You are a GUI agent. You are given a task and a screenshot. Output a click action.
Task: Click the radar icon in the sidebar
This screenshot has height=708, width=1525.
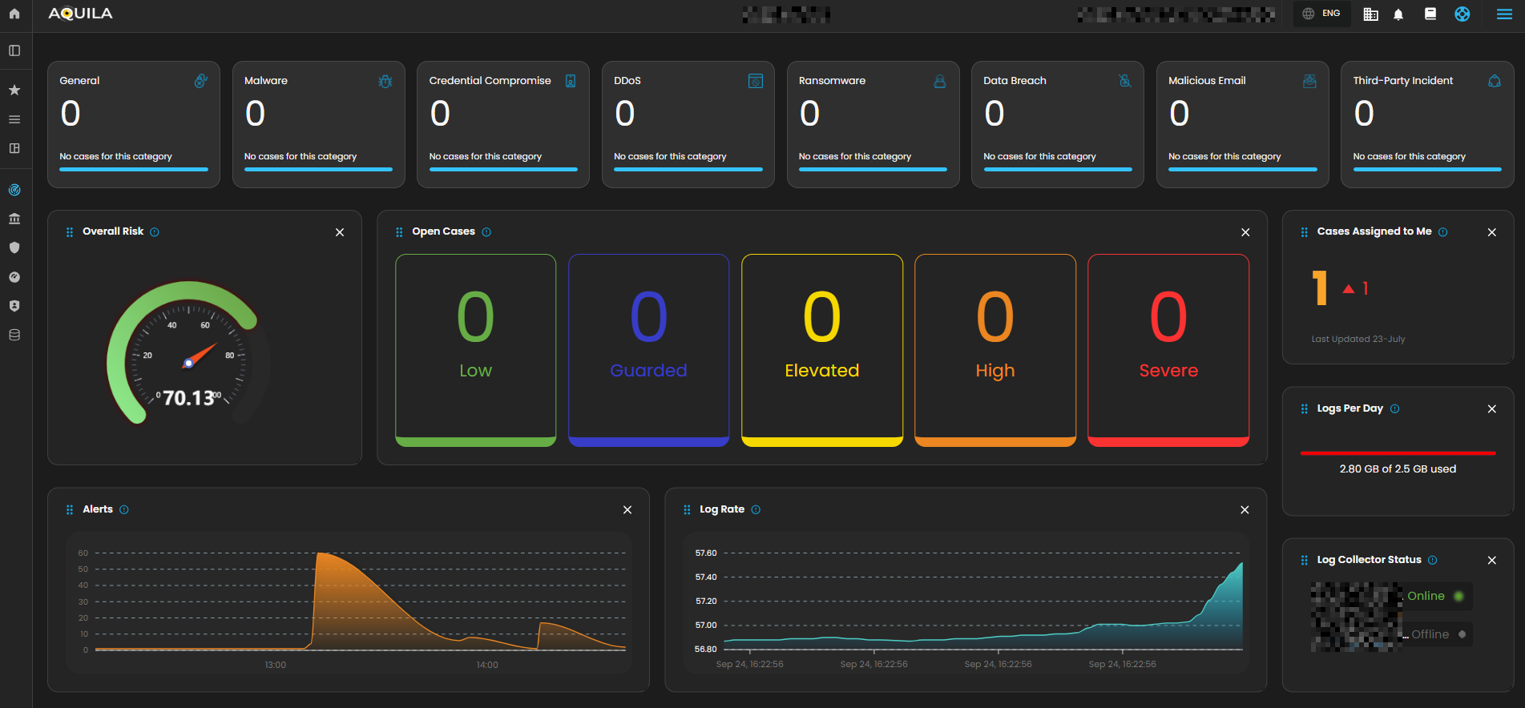(x=14, y=190)
